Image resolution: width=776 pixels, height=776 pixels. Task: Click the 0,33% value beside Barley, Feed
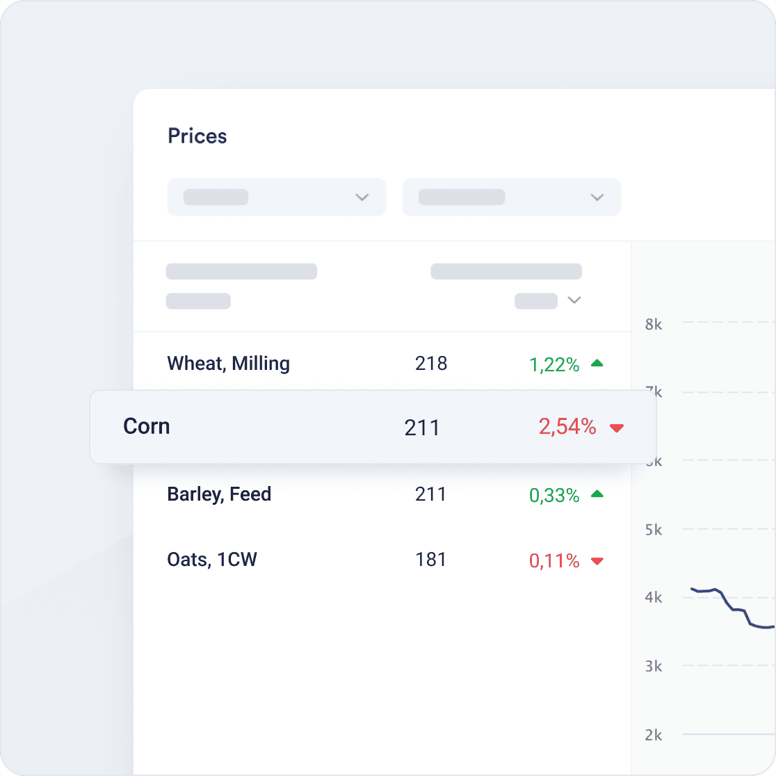coord(553,495)
